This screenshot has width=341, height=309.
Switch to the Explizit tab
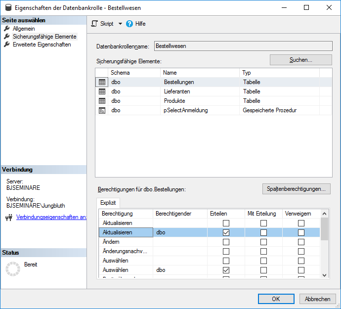click(108, 203)
